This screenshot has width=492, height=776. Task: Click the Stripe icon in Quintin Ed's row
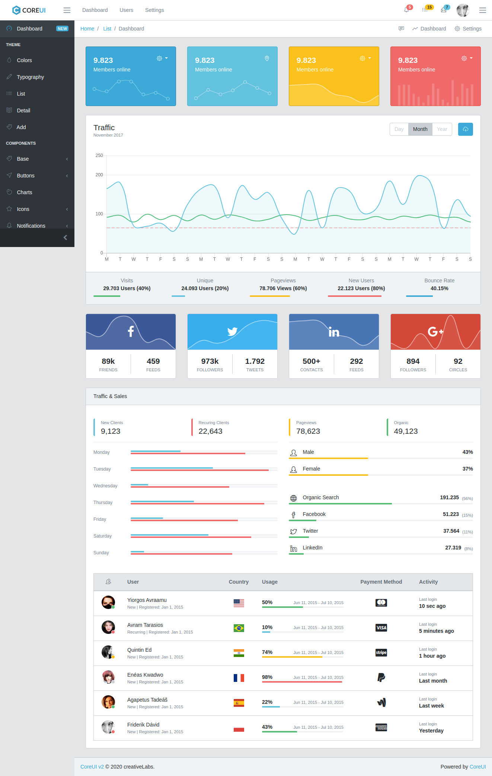(381, 652)
